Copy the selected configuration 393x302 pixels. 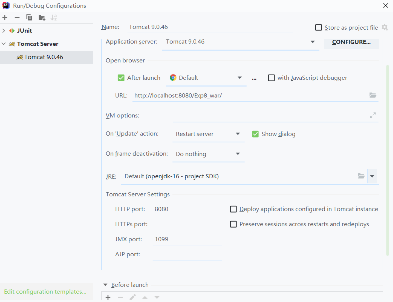(29, 18)
